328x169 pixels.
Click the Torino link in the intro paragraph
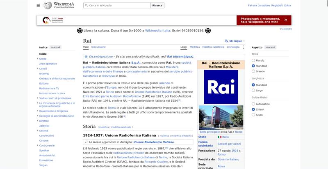(110, 92)
